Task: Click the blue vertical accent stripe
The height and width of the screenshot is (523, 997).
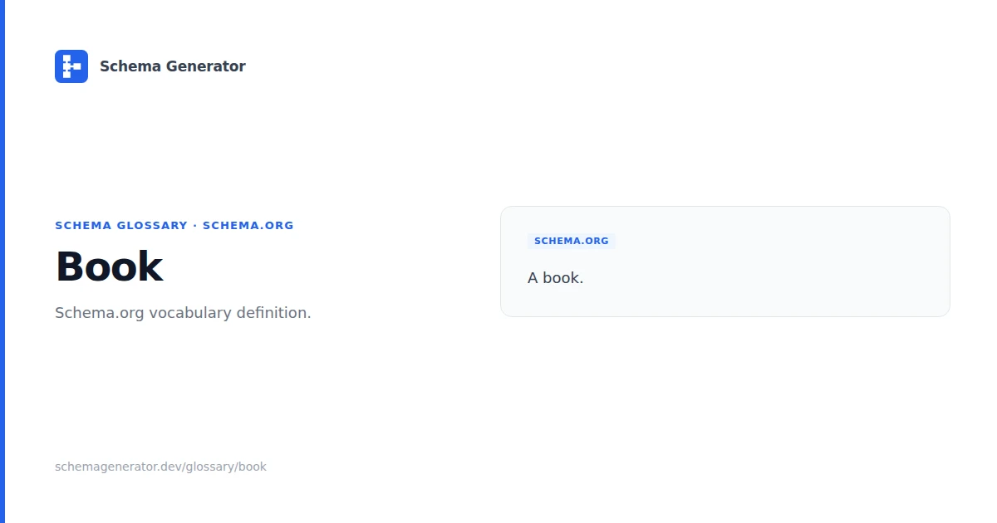Action: pos(2,261)
